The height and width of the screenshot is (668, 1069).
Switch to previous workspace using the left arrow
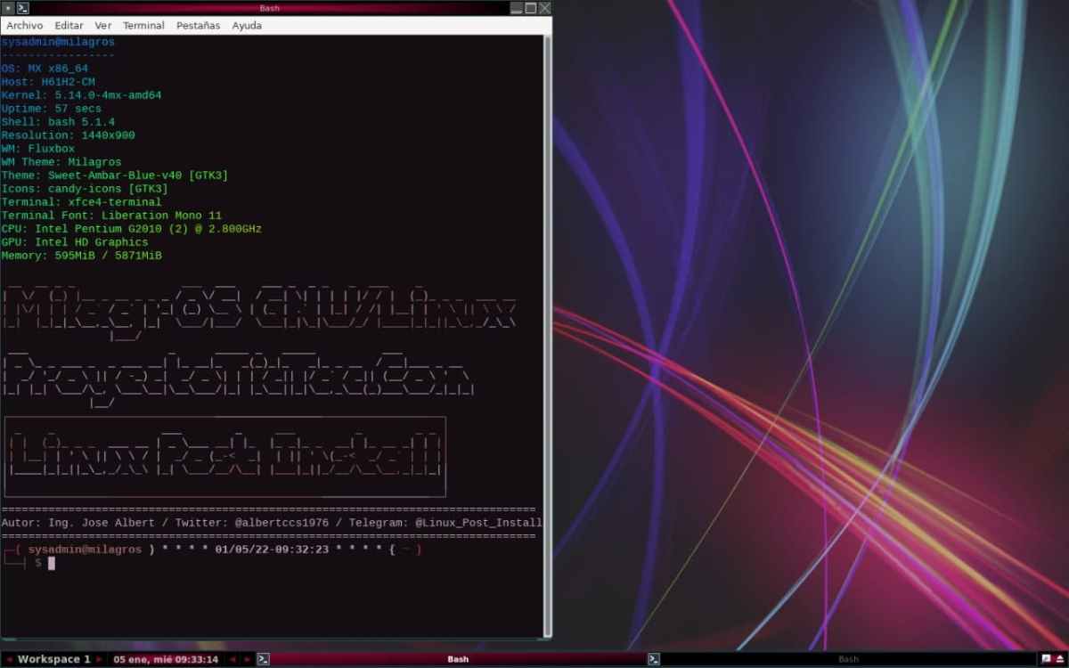[10, 659]
